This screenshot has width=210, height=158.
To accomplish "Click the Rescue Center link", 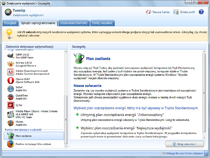I will coord(161,12).
